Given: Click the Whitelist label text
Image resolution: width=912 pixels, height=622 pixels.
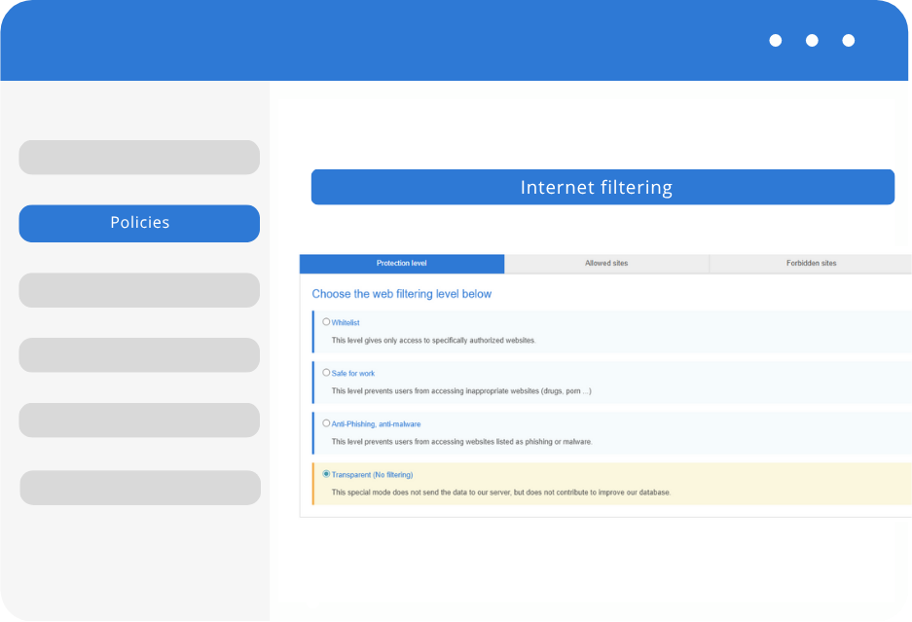Looking at the screenshot, I should click(x=346, y=322).
